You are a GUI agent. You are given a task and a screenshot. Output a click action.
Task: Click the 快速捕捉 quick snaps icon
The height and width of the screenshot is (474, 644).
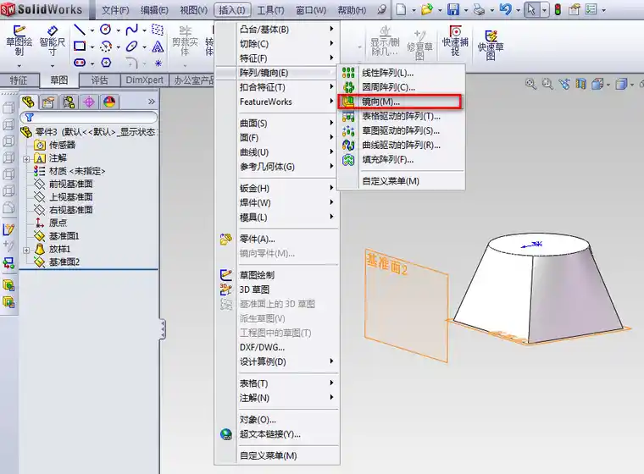[x=455, y=41]
